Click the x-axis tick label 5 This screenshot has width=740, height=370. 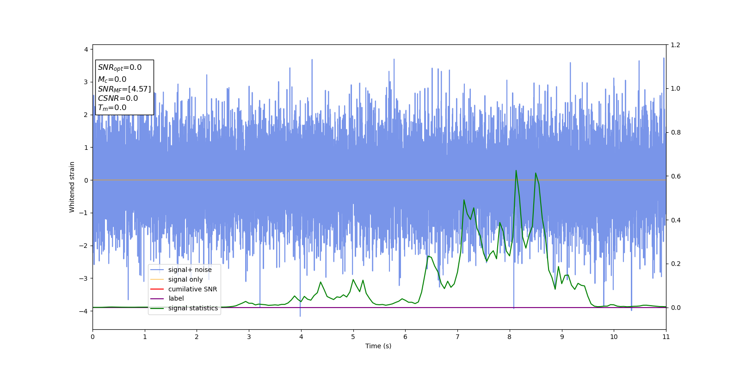(353, 337)
